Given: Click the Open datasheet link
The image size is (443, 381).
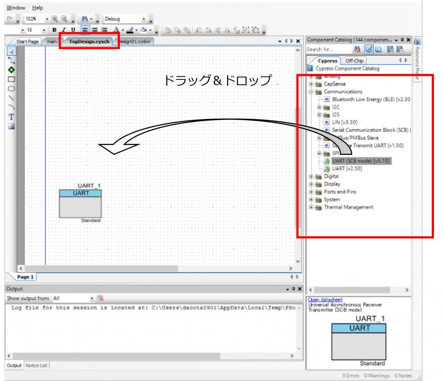Looking at the screenshot, I should click(325, 299).
